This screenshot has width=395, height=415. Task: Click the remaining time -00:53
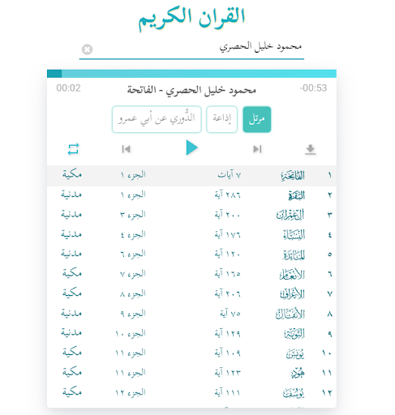[313, 88]
